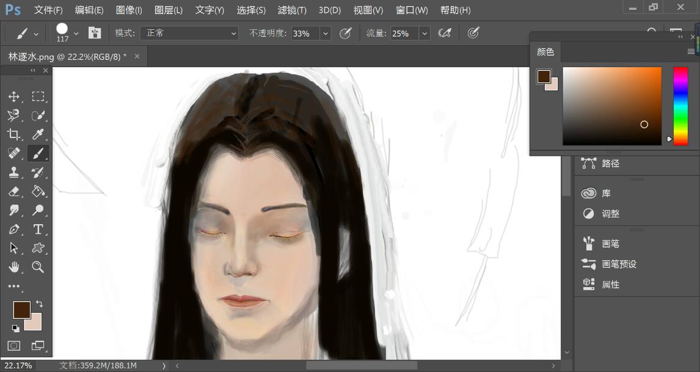This screenshot has height=372, width=700.
Task: Open the 图层(L) menu
Action: pyautogui.click(x=169, y=10)
